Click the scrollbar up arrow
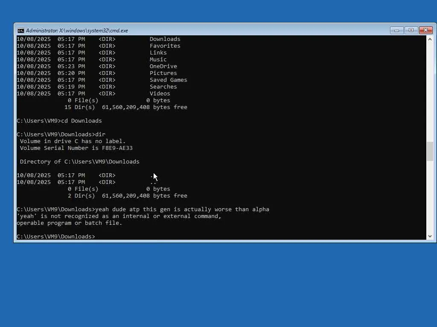Screen dimensions: 437x327 pyautogui.click(x=430, y=39)
